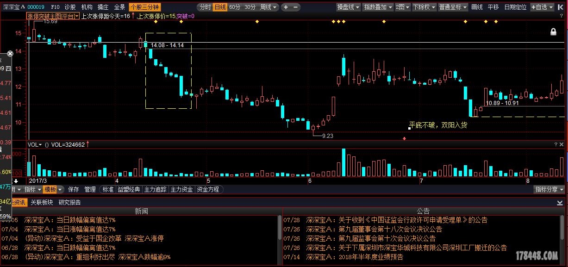Open 指标分享 dropdown

click(x=549, y=189)
